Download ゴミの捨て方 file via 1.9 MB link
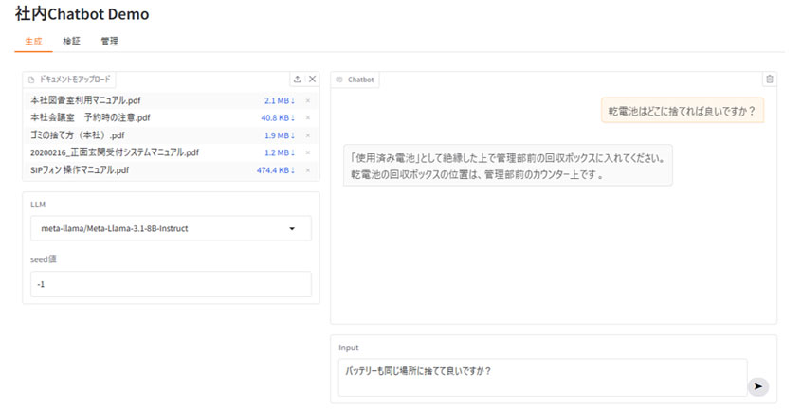 coord(280,135)
